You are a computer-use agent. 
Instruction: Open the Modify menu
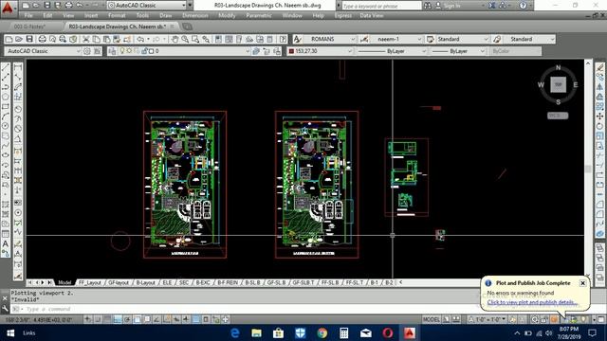click(227, 15)
